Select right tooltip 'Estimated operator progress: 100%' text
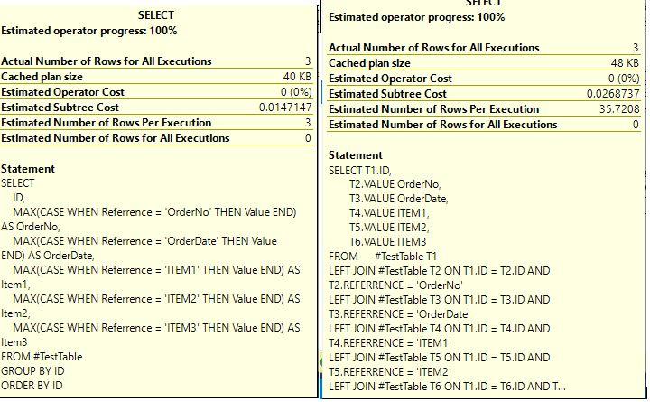650x402 pixels. pyautogui.click(x=416, y=17)
